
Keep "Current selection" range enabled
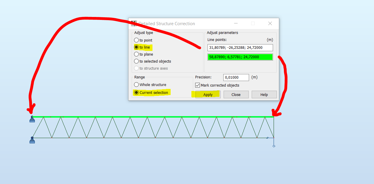(136, 92)
